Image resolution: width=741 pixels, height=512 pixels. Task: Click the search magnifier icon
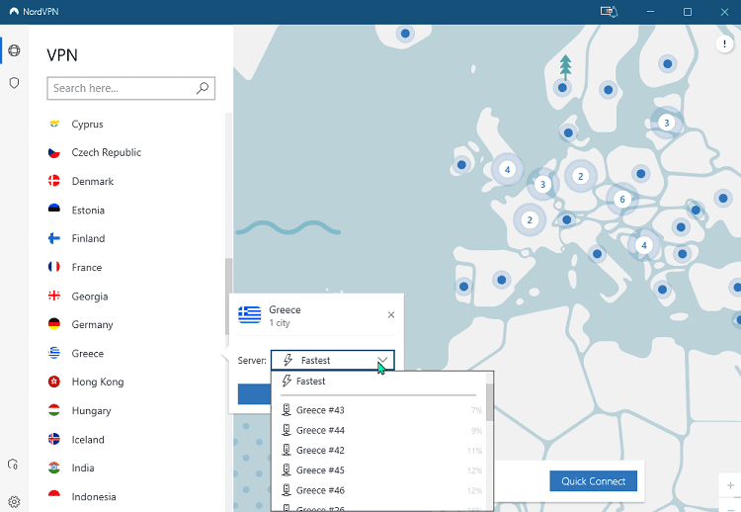203,88
